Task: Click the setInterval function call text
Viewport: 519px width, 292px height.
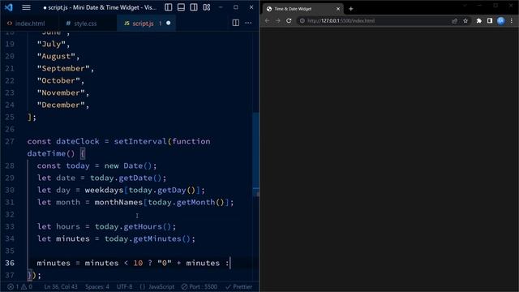Action: tap(140, 141)
